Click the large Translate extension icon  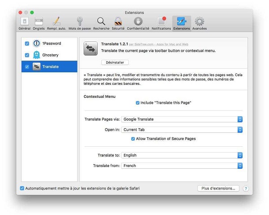tap(91, 48)
